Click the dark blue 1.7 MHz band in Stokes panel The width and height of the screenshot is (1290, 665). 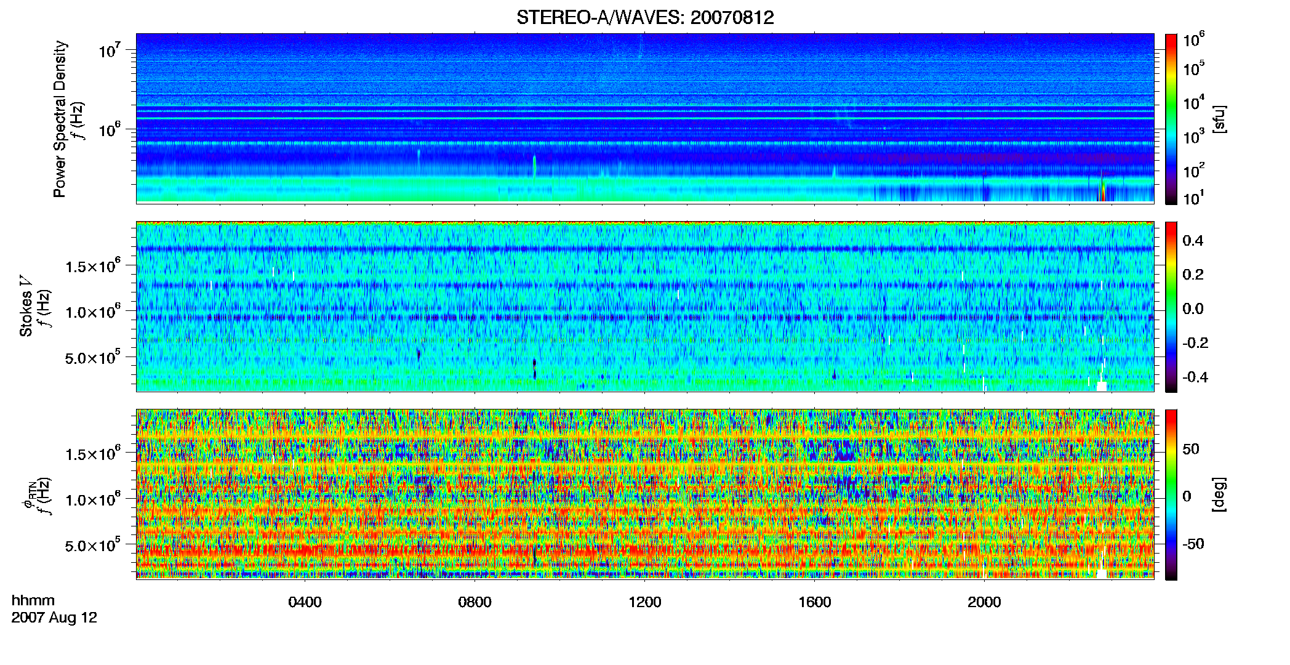click(x=645, y=249)
